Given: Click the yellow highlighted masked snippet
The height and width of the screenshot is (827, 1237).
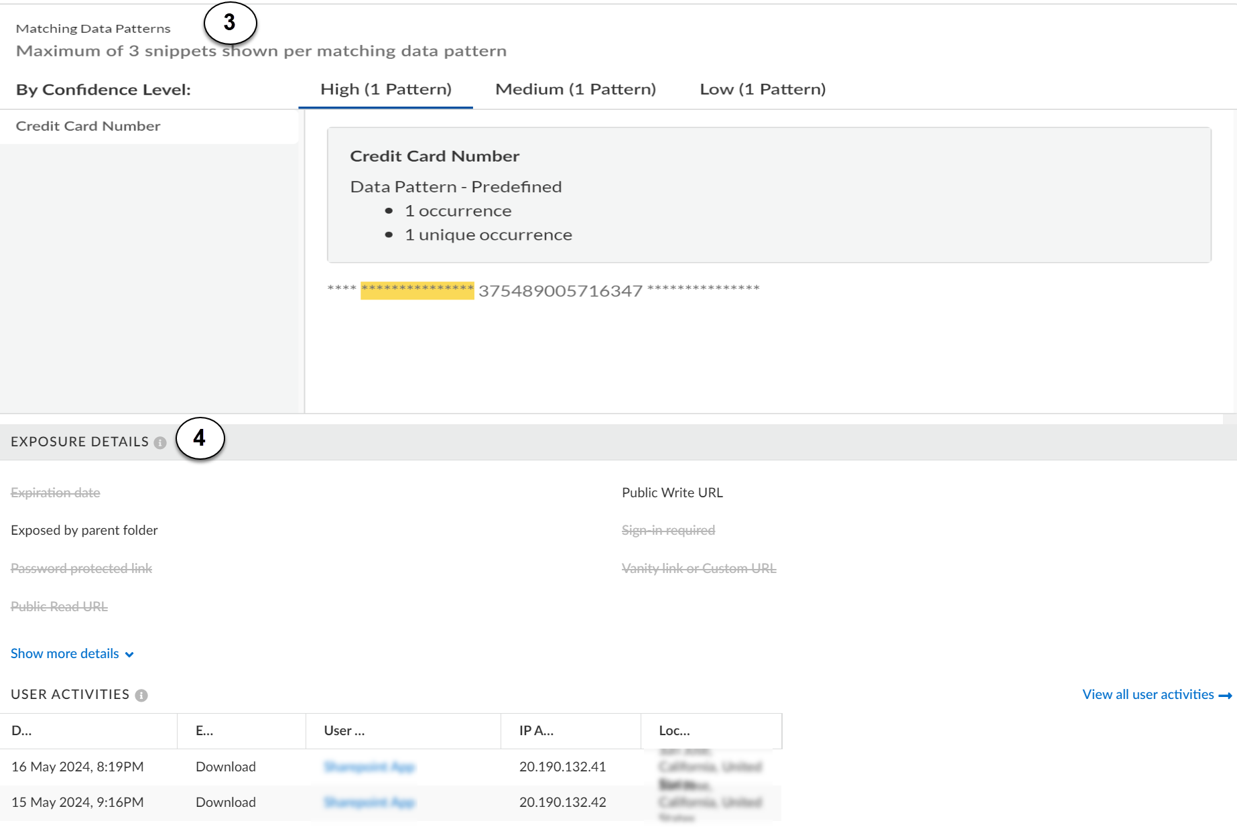Looking at the screenshot, I should 417,290.
